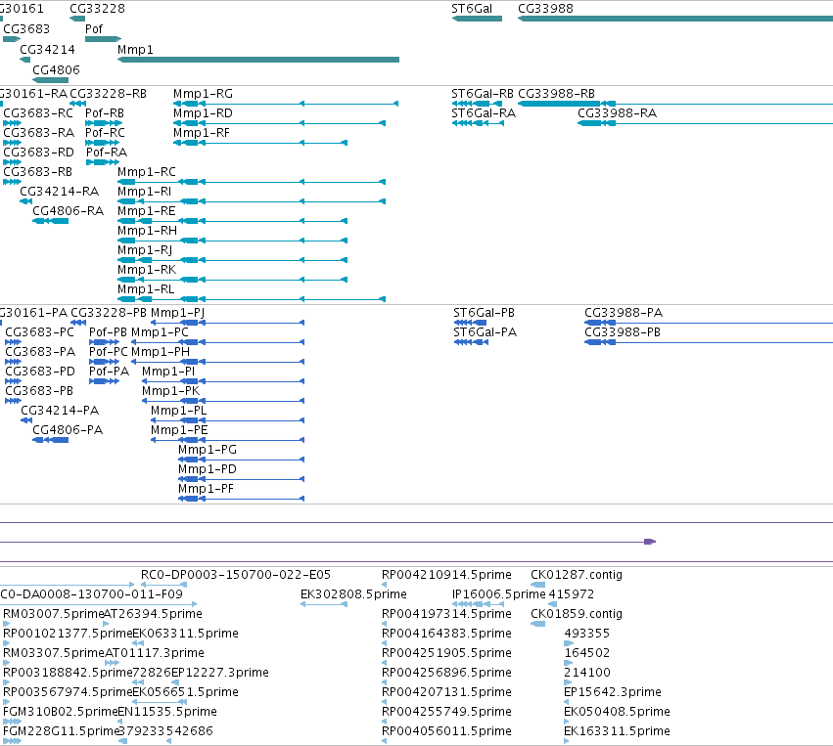Image resolution: width=833 pixels, height=746 pixels.
Task: Select protein Mmp1-PJ
Action: [x=177, y=313]
